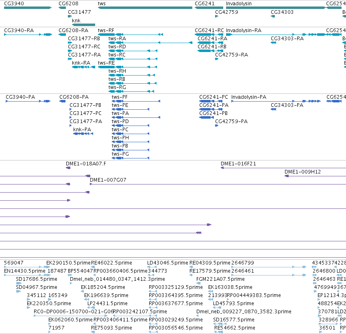Viewport: 346px width, 334px height.
Task: Click transcript label "CG6208-RA"
Action: pyautogui.click(x=74, y=30)
